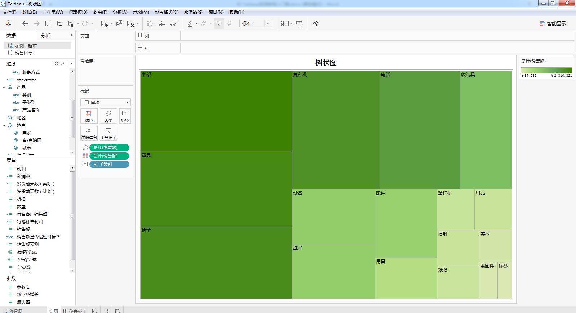
Task: Expand the 子类别 pill on marks
Action: [95, 164]
